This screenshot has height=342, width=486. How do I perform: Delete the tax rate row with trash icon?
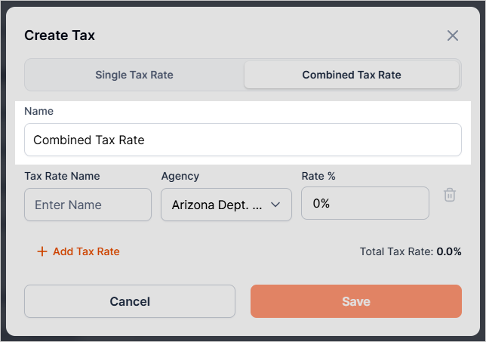(x=450, y=195)
